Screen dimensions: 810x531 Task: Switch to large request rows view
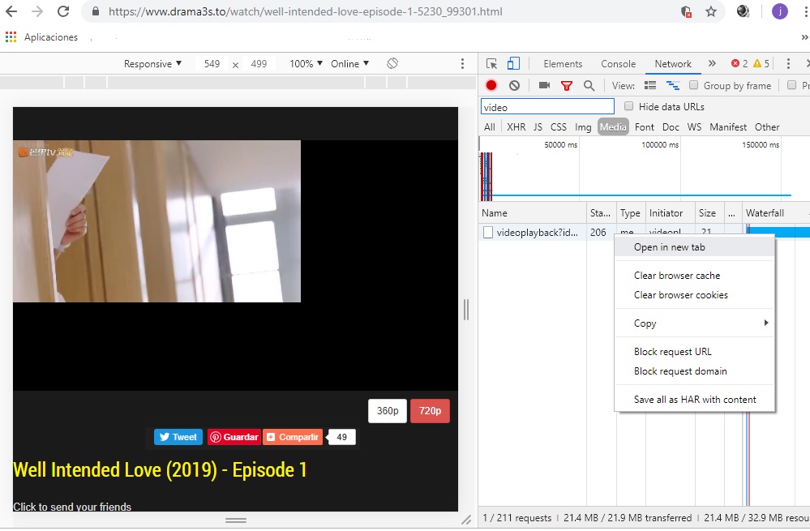click(x=649, y=85)
